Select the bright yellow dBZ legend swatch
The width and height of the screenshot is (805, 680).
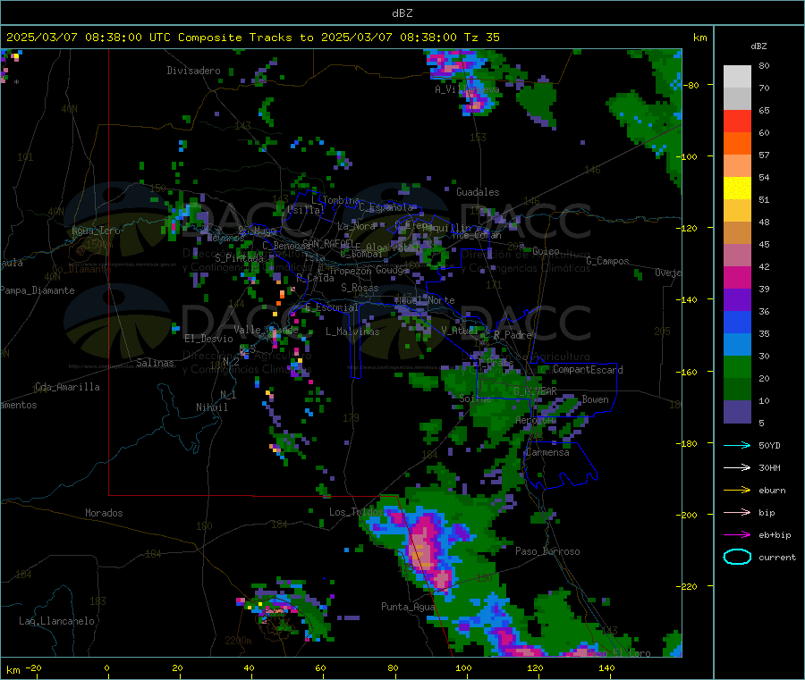point(737,189)
